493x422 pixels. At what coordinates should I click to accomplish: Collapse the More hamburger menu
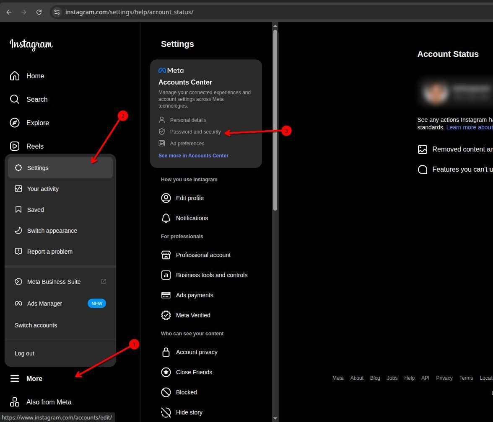15,378
